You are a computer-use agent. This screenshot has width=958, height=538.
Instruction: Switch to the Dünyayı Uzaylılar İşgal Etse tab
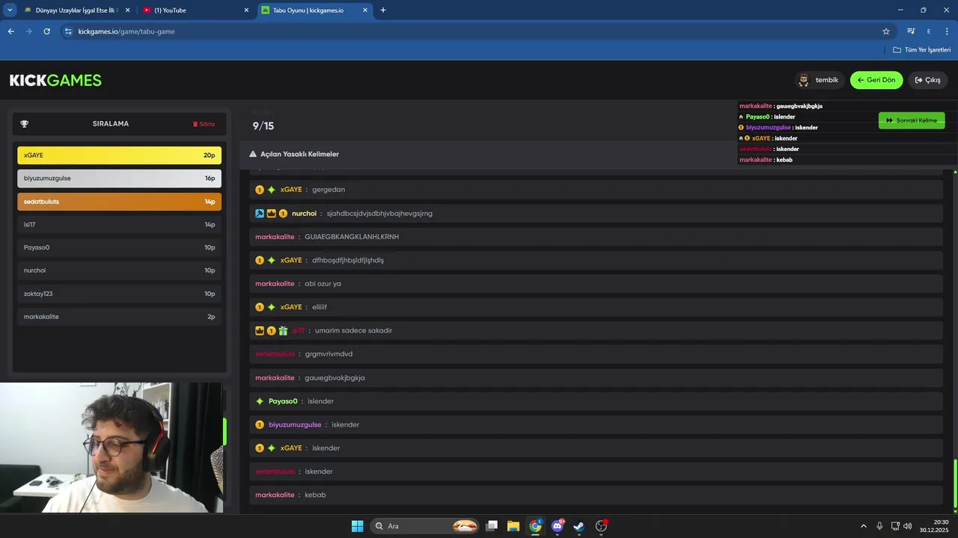click(78, 10)
